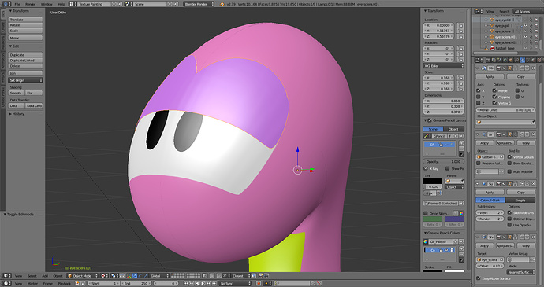Viewport: 544px width, 287px height.
Task: Enable the Mirror modifier Z axis checkbox
Action: (x=479, y=103)
